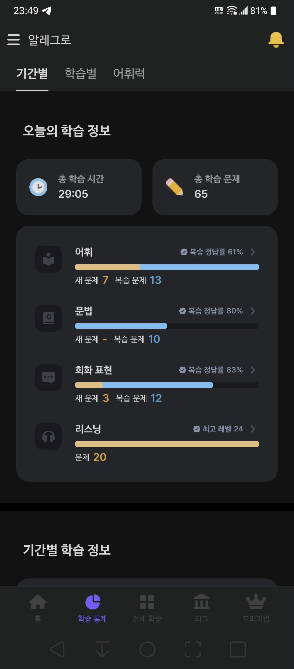Expand 어휘 details chevron

tap(253, 252)
